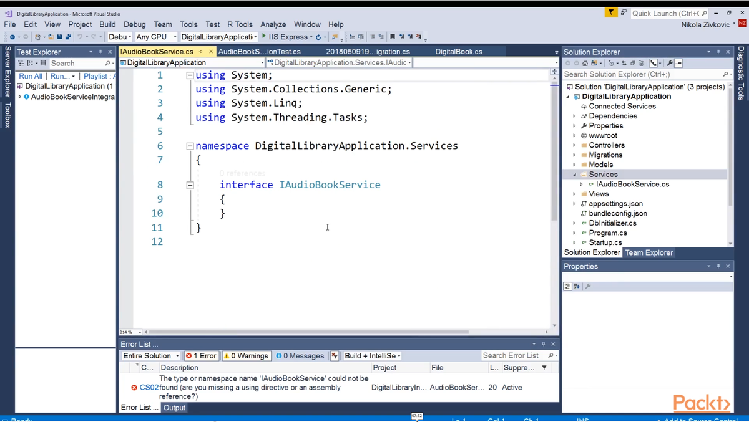Open the Analyze menu

(273, 24)
